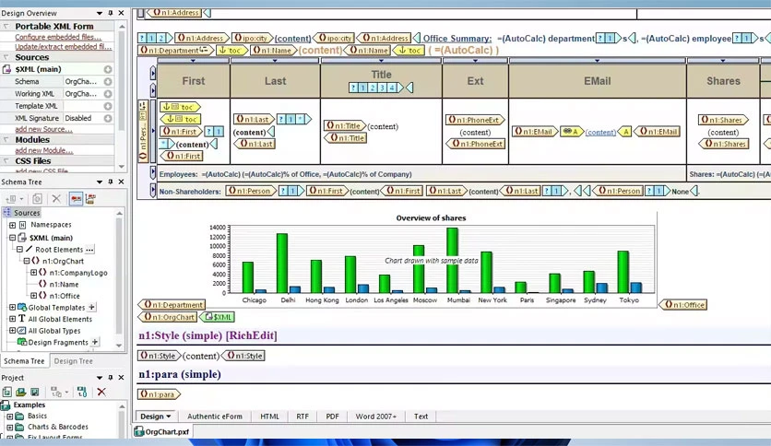771x446 pixels.
Task: Pin the Schema Tree panel
Action: click(111, 182)
